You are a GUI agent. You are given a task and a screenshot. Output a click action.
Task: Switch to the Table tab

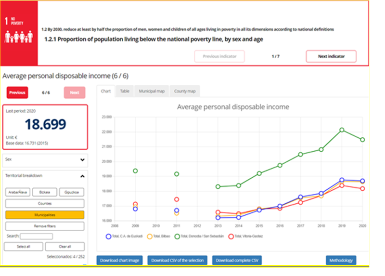point(125,91)
